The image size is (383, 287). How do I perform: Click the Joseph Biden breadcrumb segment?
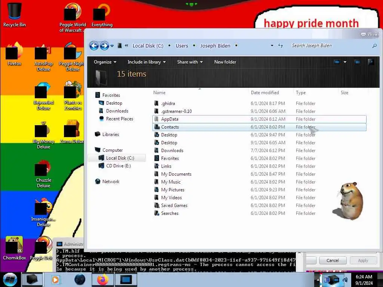click(215, 46)
